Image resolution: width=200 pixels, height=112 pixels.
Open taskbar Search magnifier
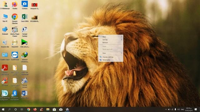click(x=9, y=110)
